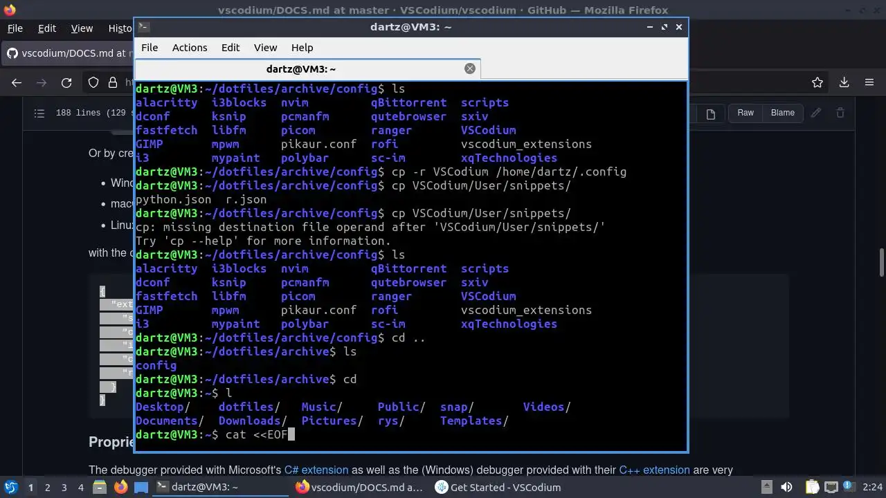Open the network tray icon

tap(831, 487)
